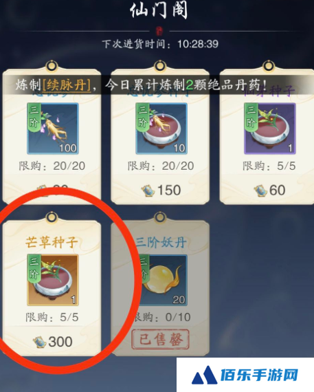Tap the 仙门阁 shop title

tap(159, 10)
